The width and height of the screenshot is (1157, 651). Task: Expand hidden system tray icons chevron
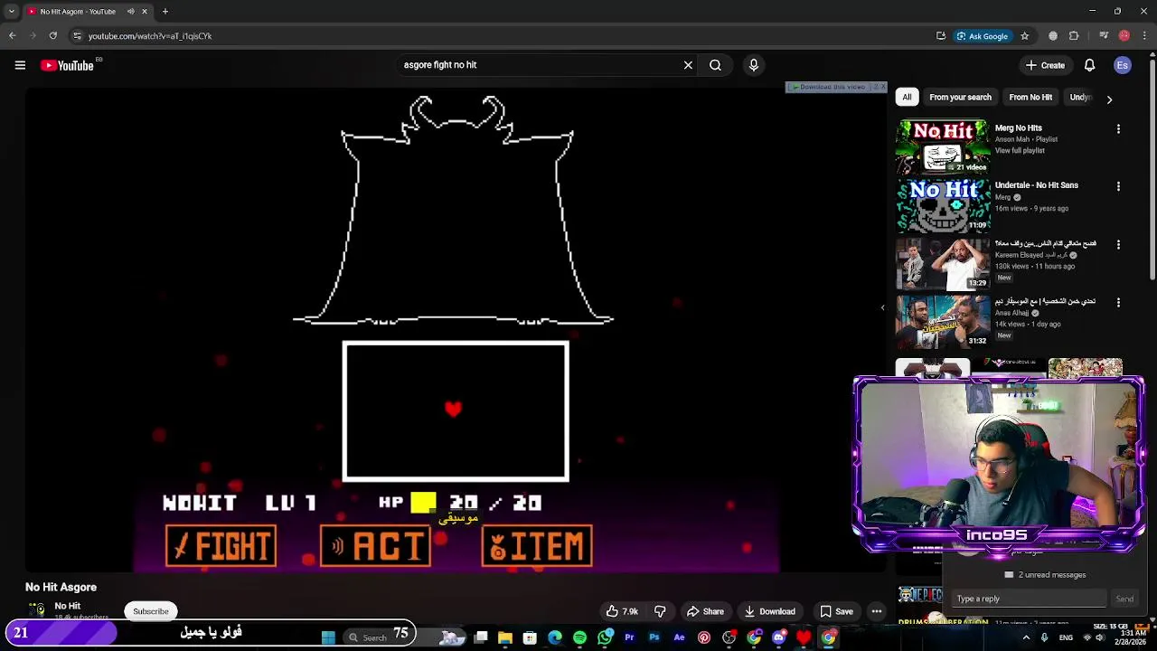click(x=1026, y=637)
